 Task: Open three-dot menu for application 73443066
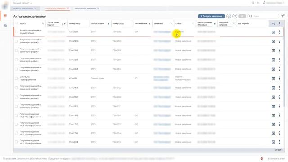point(279,32)
